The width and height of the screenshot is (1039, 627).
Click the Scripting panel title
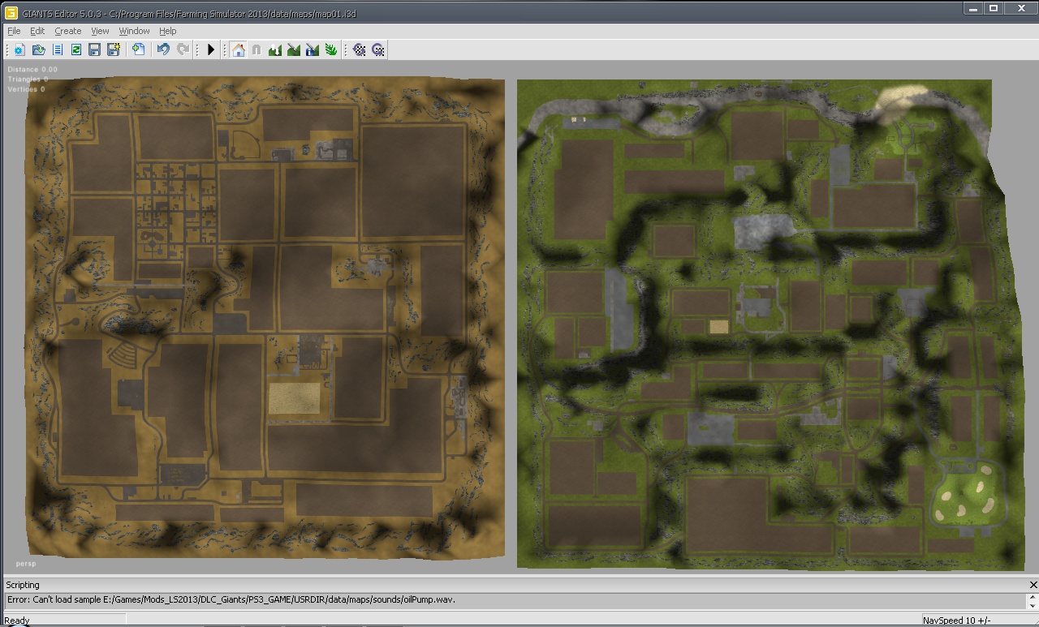pos(23,585)
